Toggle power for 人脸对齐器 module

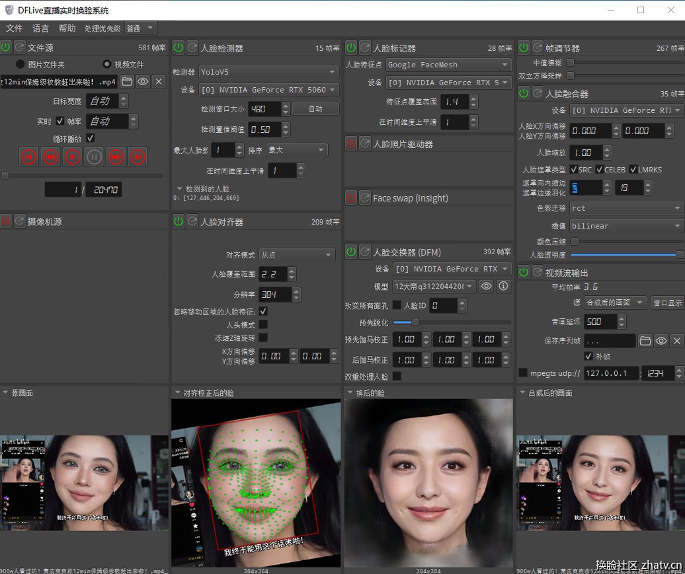pyautogui.click(x=179, y=221)
